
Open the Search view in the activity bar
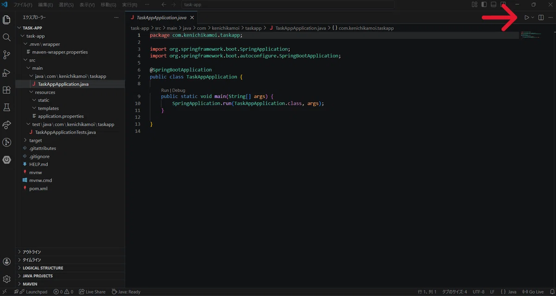[7, 37]
